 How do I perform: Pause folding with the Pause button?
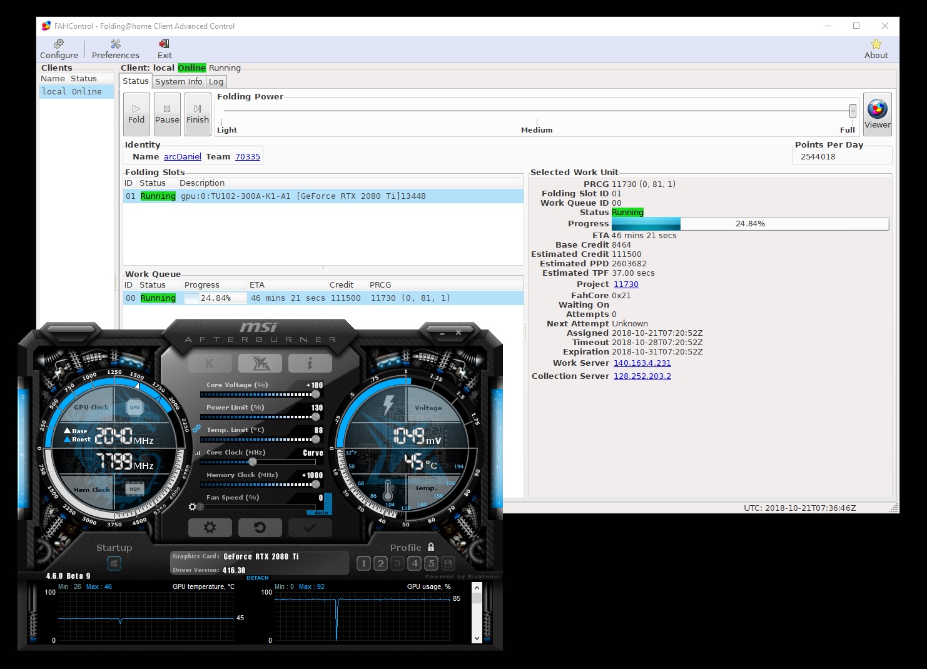pyautogui.click(x=167, y=114)
